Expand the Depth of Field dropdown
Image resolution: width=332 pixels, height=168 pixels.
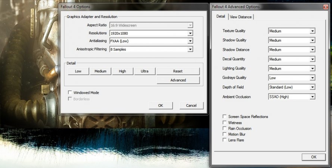(x=292, y=87)
